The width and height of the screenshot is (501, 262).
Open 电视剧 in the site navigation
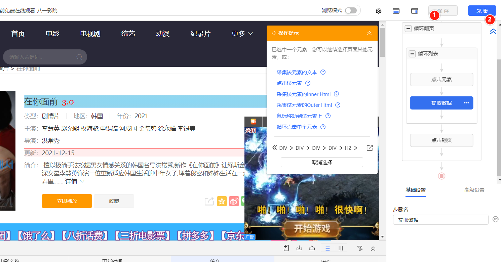(x=90, y=34)
